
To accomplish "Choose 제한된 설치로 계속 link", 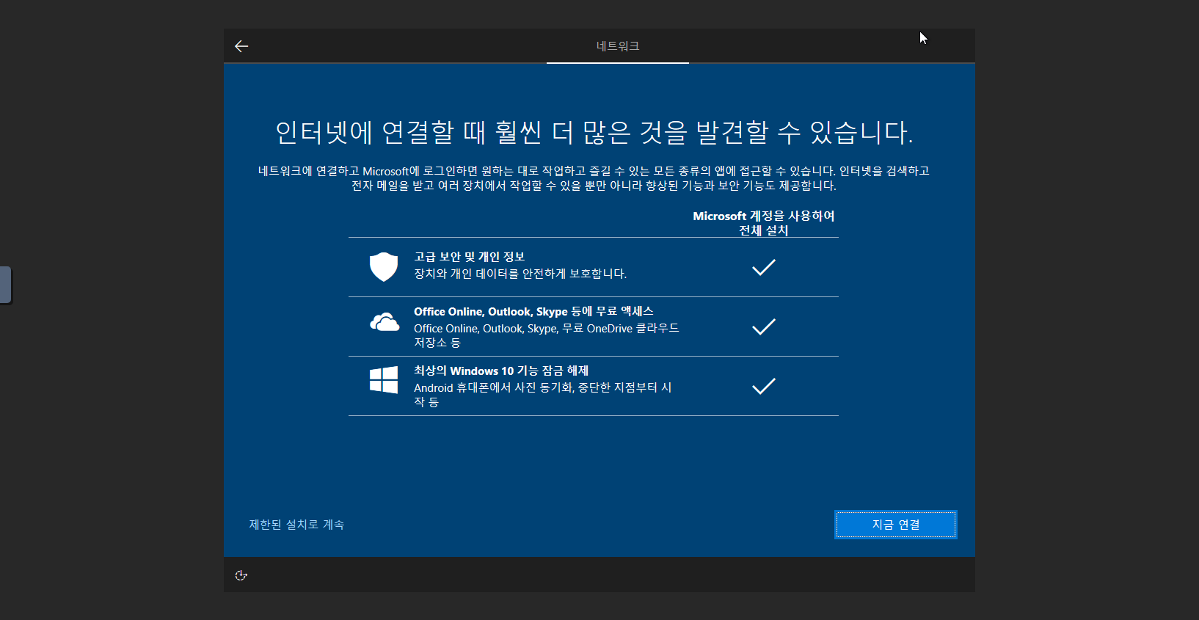I will 296,525.
